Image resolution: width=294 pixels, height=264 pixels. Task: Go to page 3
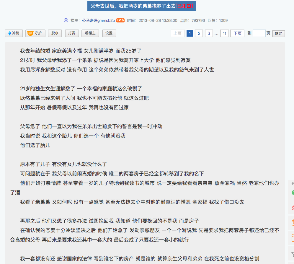(x=209, y=33)
